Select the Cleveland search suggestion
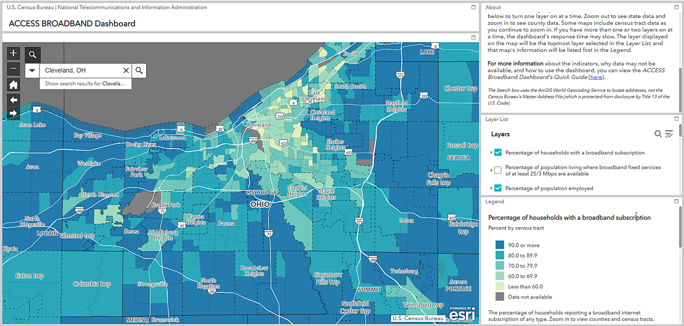 coord(86,84)
